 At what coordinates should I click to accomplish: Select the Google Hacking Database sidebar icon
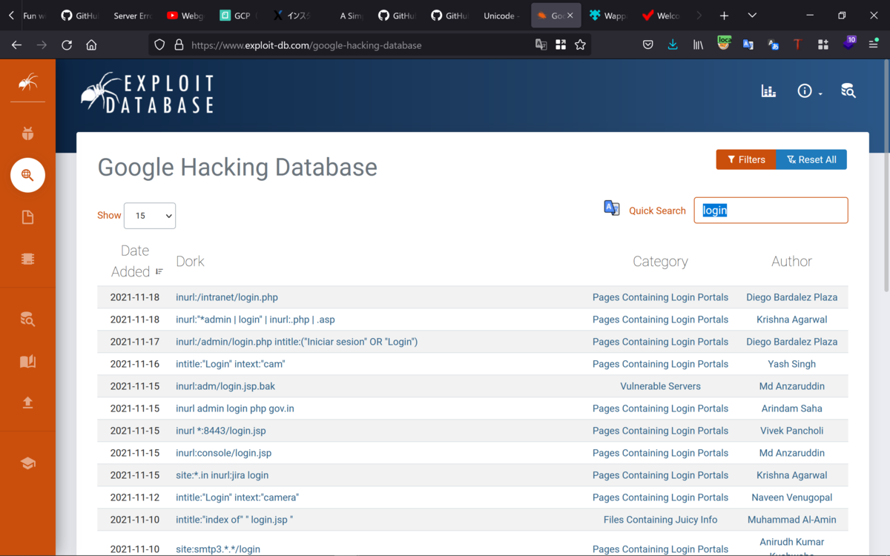[x=27, y=175]
